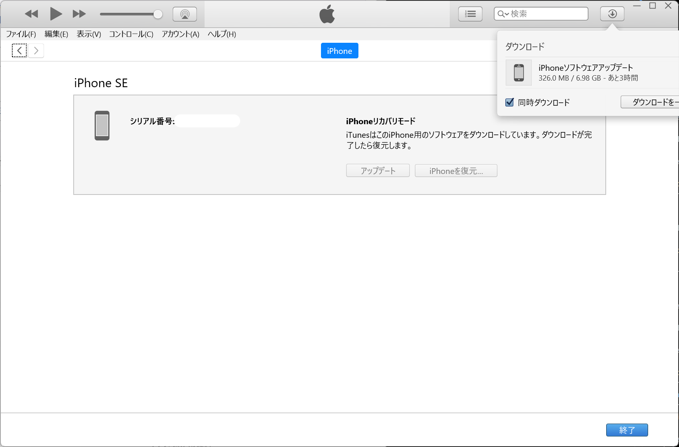The image size is (679, 447).
Task: Click the iPhone device icon in downloads
Action: [519, 72]
